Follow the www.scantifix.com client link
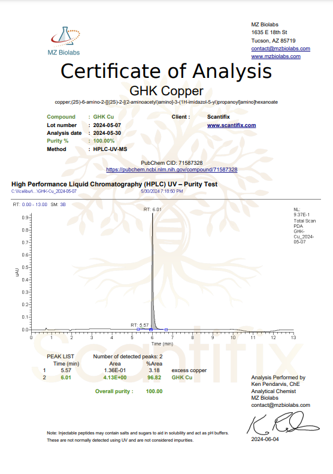Viewport: 333px width, 474px height. 231,125
